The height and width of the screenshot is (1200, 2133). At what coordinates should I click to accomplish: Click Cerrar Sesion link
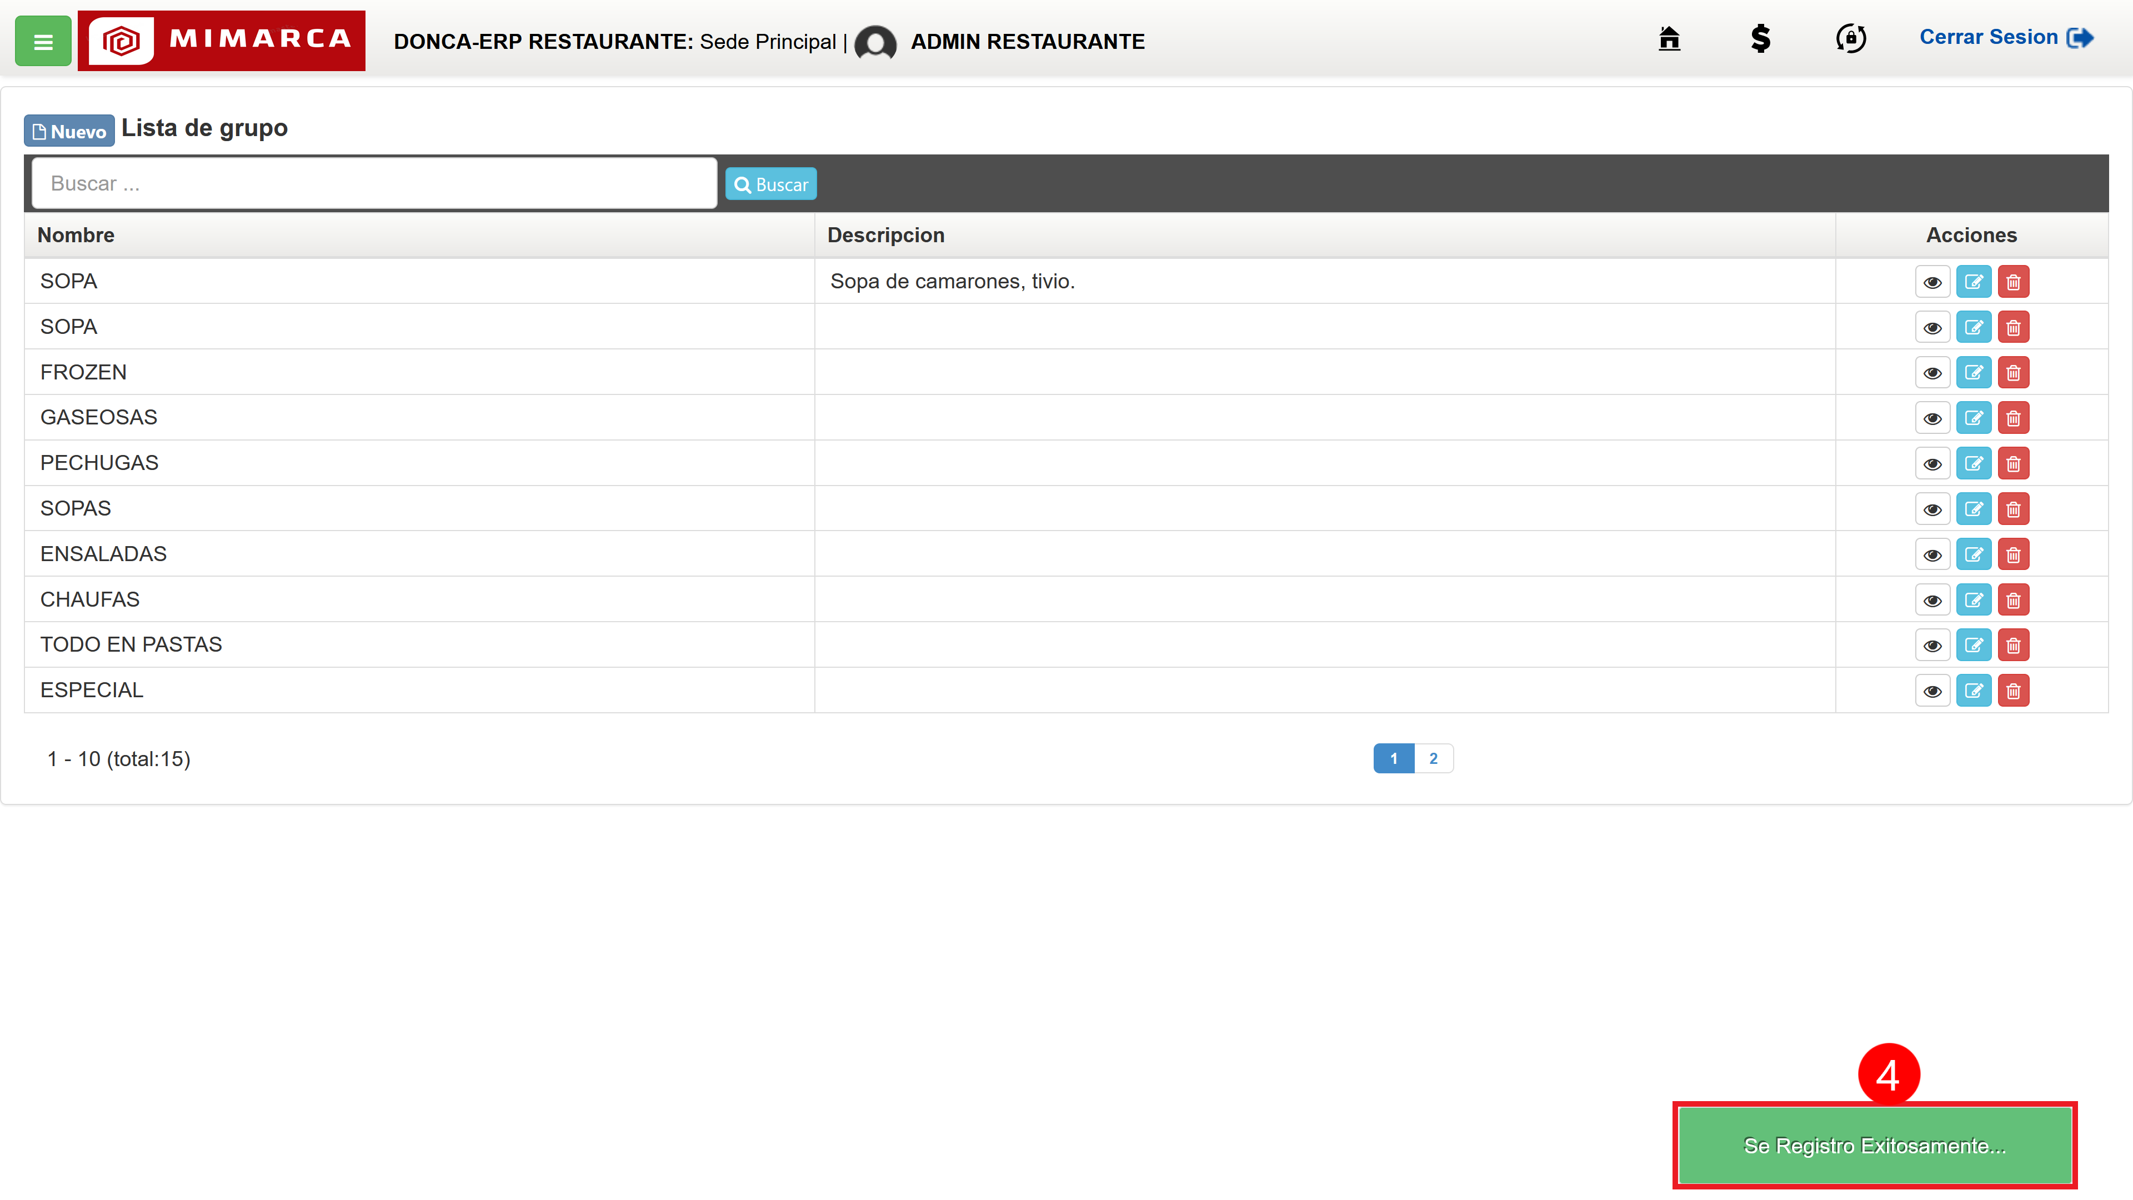[2006, 37]
